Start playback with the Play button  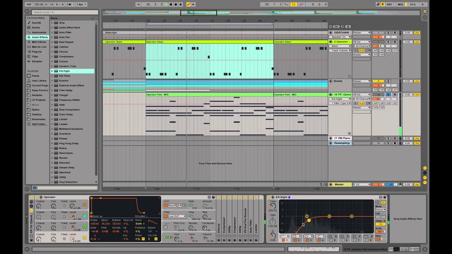(x=166, y=4)
